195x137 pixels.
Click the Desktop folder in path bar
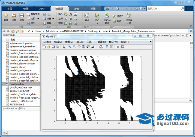[92, 31]
